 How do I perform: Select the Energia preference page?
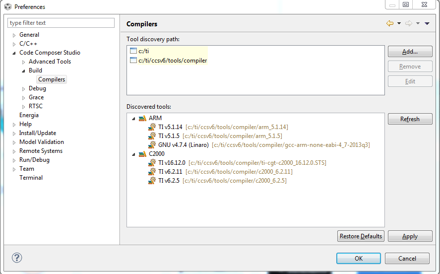[29, 115]
